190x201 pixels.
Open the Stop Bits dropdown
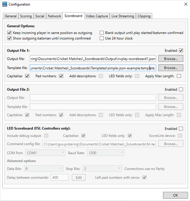(x=102, y=168)
